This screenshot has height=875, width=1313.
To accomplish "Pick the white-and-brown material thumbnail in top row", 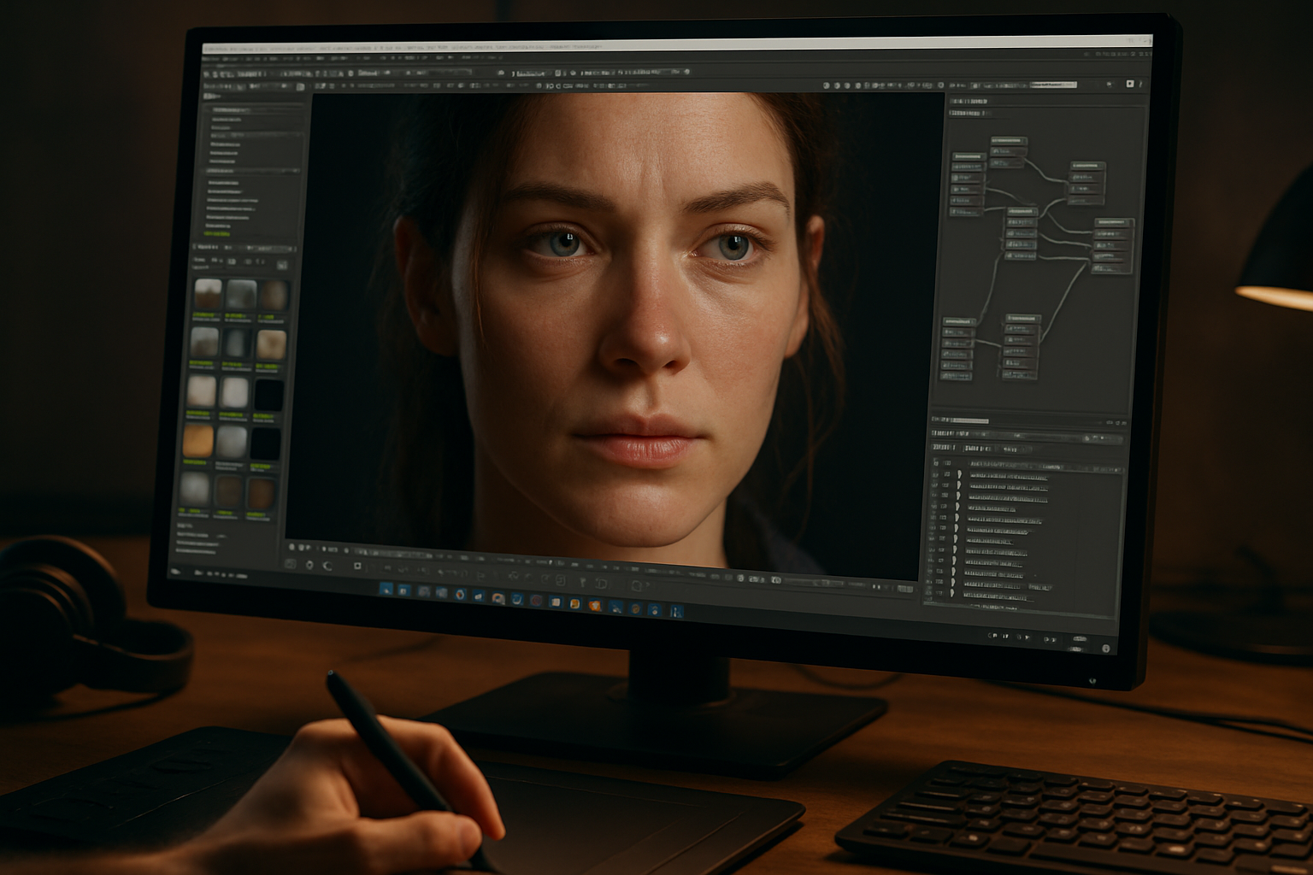I will pos(208,294).
